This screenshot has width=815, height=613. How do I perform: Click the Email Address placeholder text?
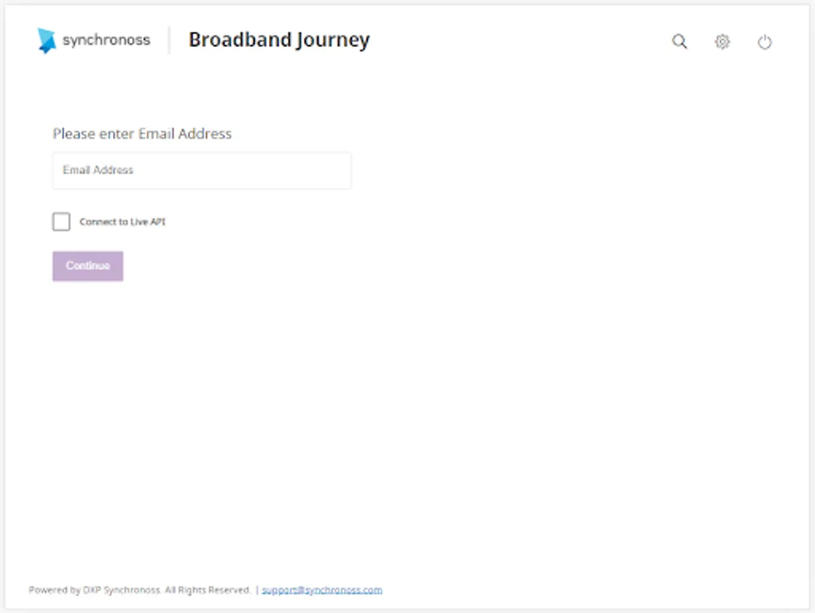pos(98,170)
